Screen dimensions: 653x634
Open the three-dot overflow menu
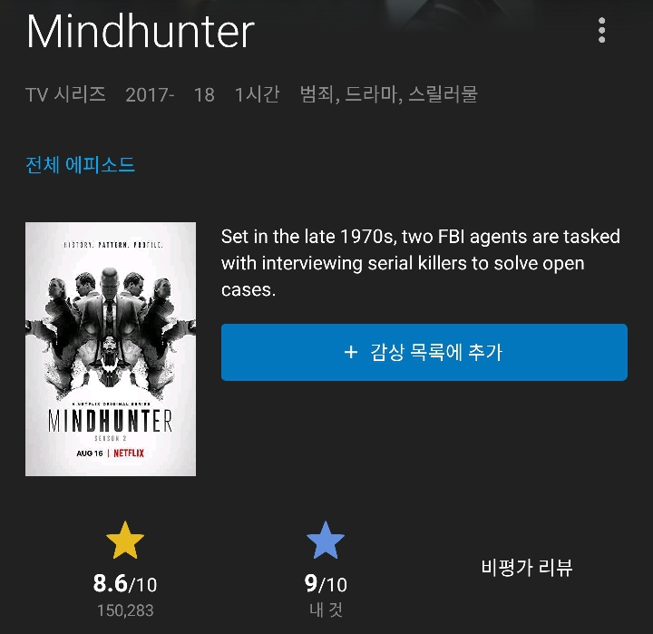click(601, 30)
